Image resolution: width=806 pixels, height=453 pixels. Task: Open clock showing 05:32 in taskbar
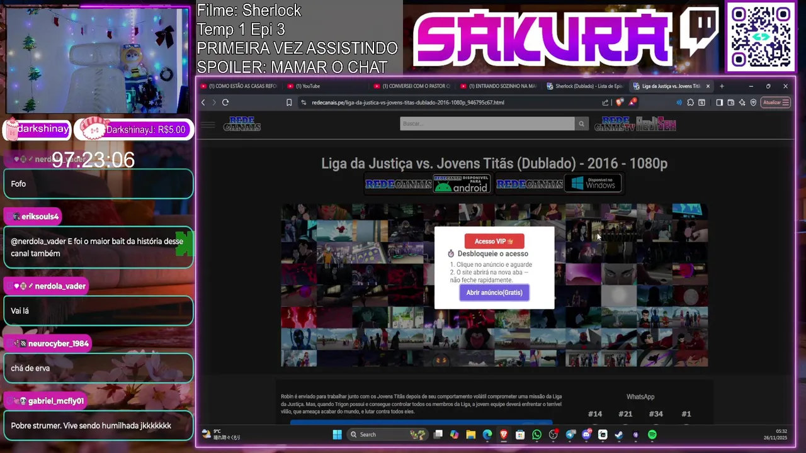(775, 435)
